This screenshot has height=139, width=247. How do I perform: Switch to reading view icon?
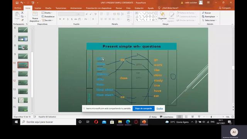coord(193,117)
